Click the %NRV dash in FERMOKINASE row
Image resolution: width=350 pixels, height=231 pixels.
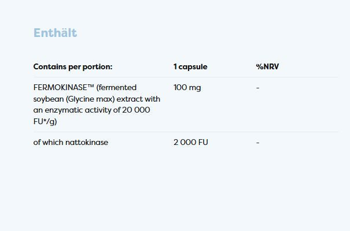[x=257, y=88]
